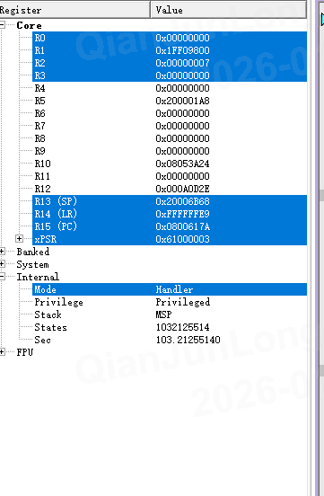The width and height of the screenshot is (324, 496).
Task: Click the Internal group label
Action: pos(38,277)
